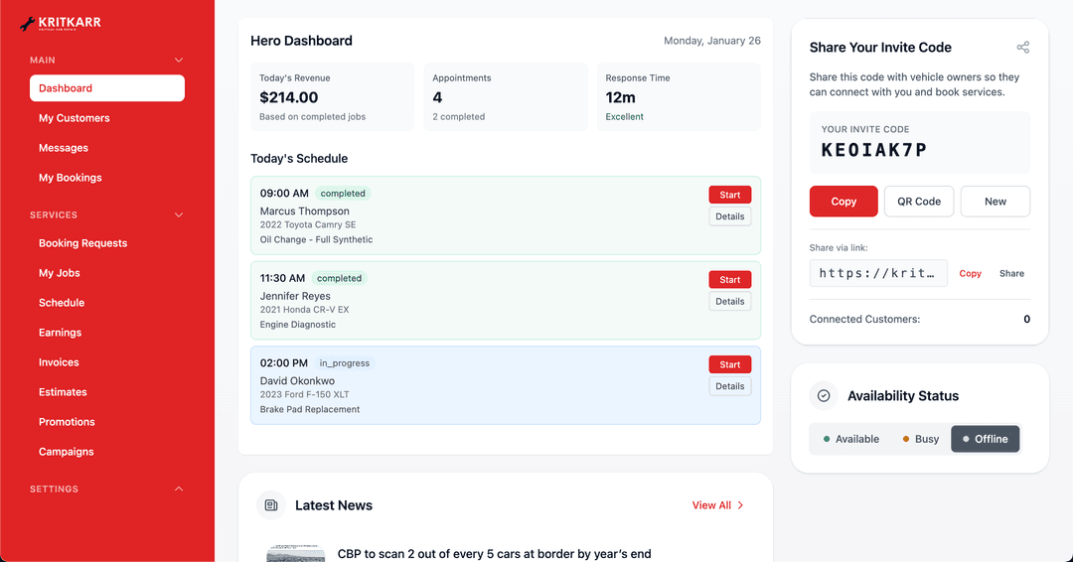
Task: View details for Marcus Thompson appointment
Action: click(729, 216)
